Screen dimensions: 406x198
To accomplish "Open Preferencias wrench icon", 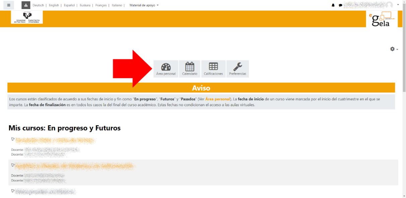I will (238, 69).
